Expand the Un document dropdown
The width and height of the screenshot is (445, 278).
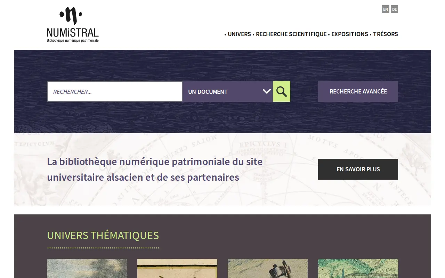coord(228,91)
